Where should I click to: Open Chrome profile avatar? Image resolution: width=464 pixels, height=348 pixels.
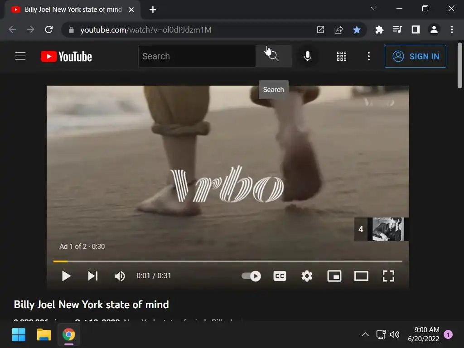click(434, 29)
